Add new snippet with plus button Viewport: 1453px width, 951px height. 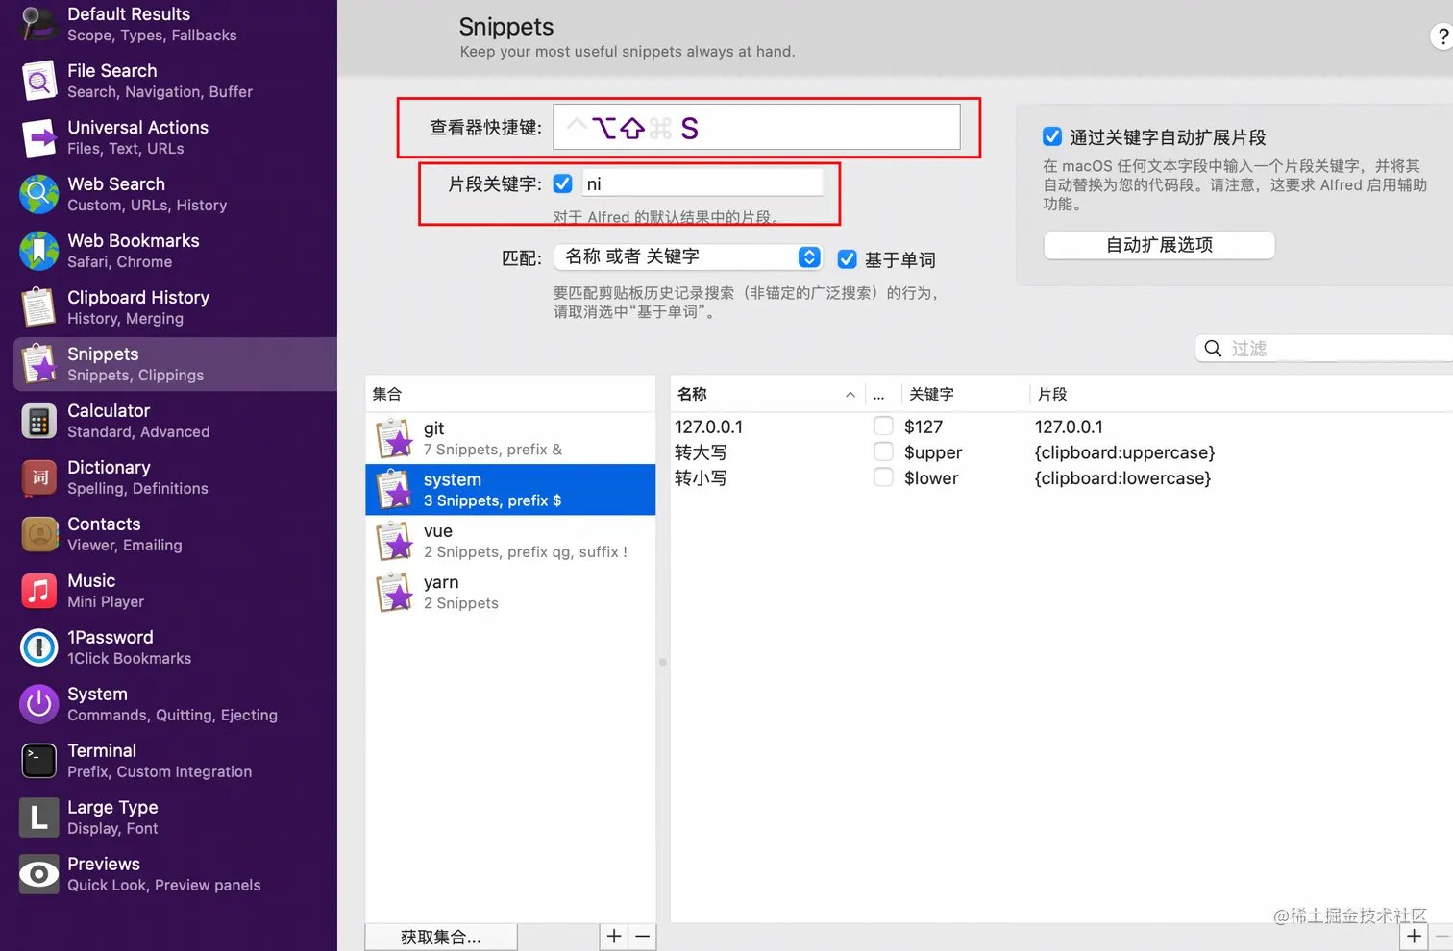pos(1414,937)
